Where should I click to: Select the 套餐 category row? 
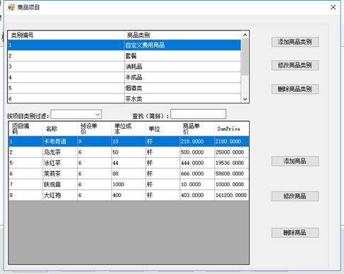tap(125, 56)
